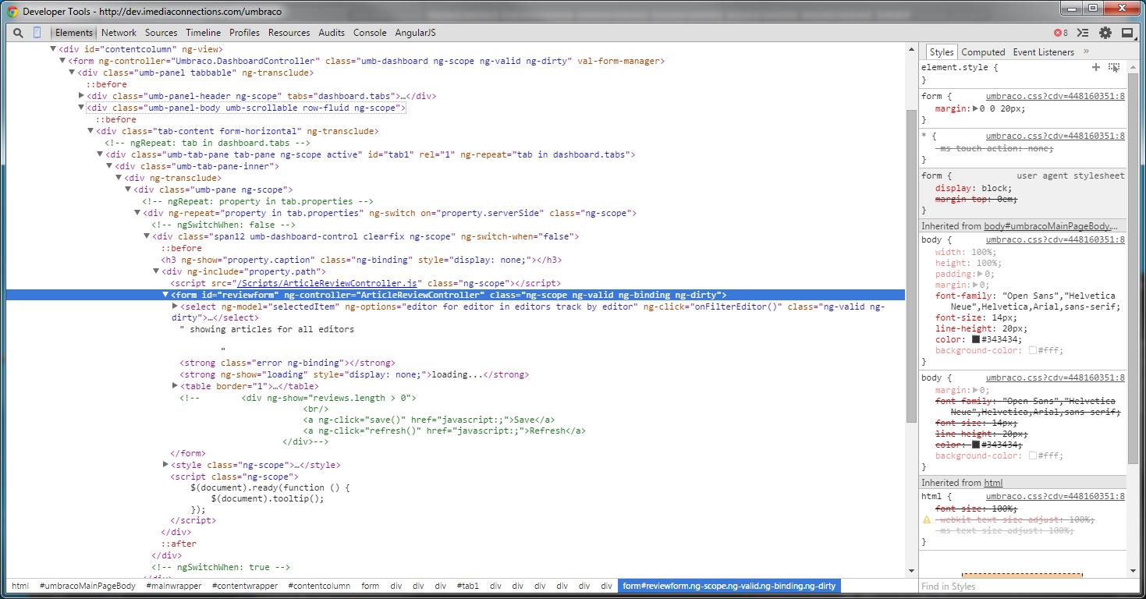This screenshot has width=1146, height=599.
Task: Switch to the Computed styles tab
Action: pos(983,51)
